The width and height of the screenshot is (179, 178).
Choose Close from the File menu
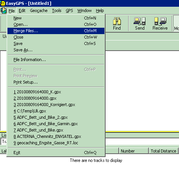56,37
